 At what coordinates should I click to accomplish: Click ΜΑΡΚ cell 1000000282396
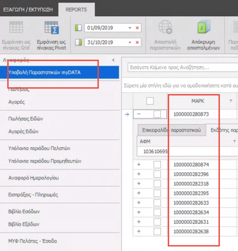click(191, 174)
